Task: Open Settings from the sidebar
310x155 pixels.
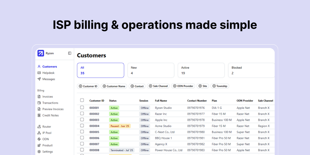Action: pos(47,152)
